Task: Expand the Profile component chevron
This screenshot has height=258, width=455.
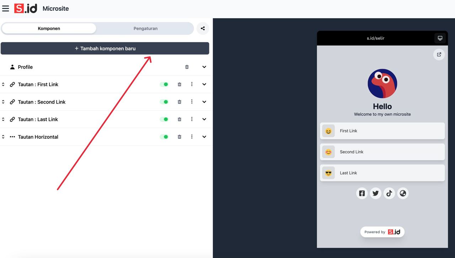Action: tap(204, 67)
